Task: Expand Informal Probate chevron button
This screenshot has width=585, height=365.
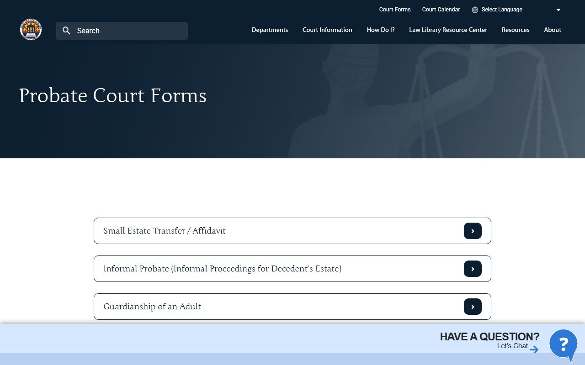Action: point(473,269)
